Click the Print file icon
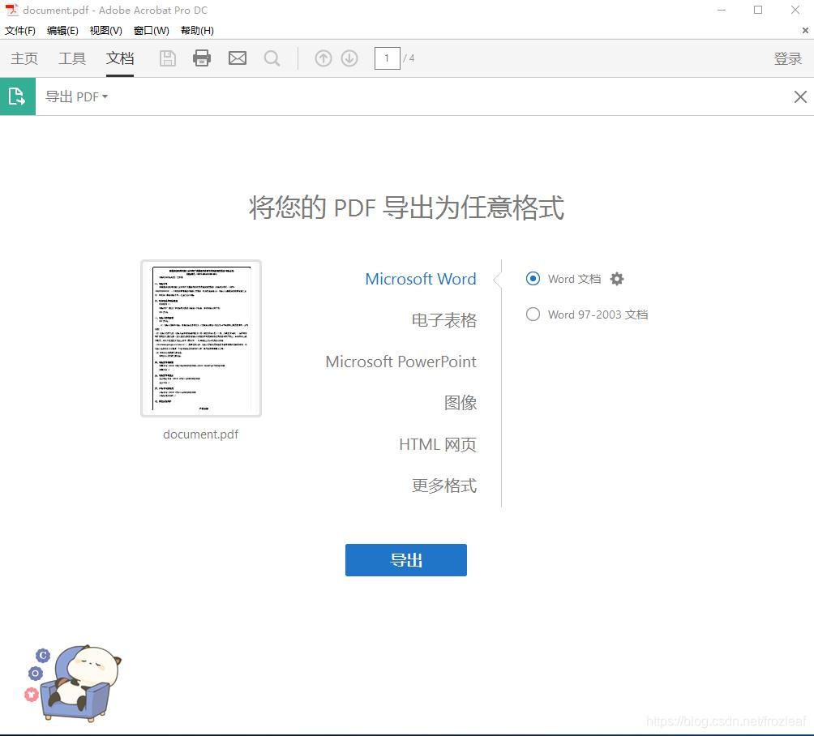The width and height of the screenshot is (814, 736). [202, 58]
